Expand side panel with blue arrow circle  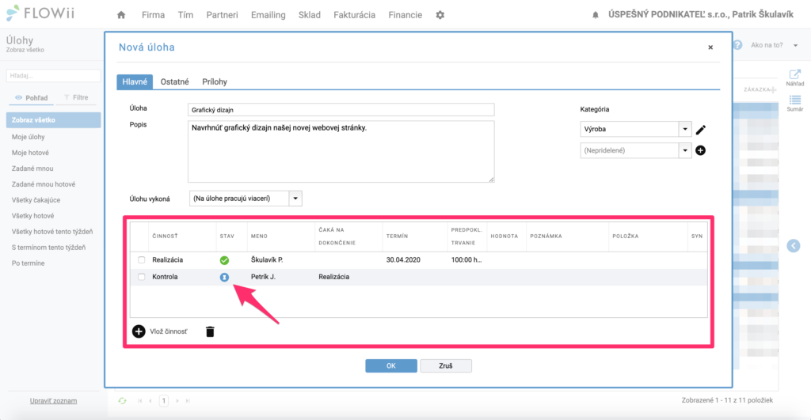tap(794, 246)
